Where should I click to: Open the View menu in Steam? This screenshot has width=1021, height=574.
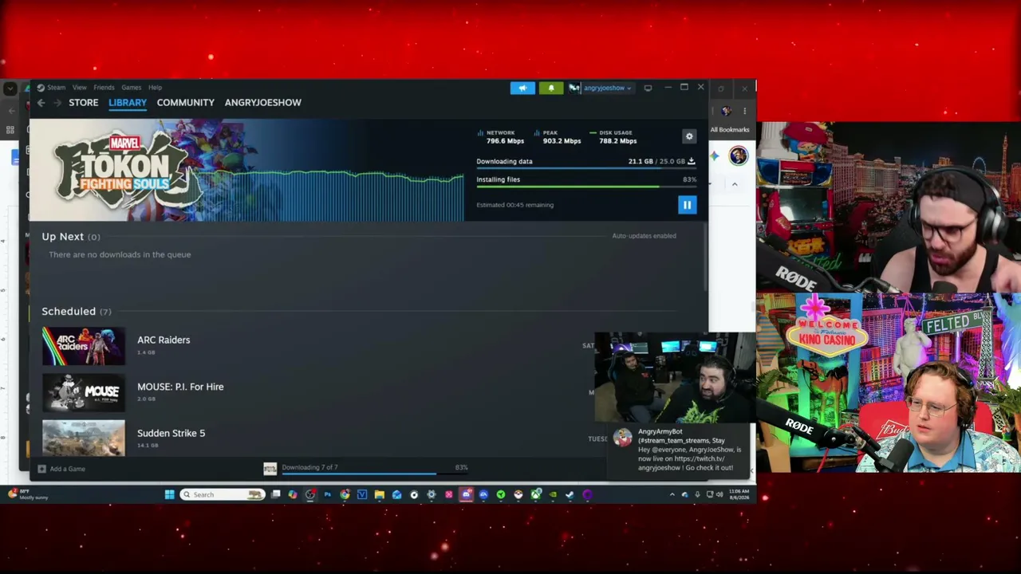point(80,88)
